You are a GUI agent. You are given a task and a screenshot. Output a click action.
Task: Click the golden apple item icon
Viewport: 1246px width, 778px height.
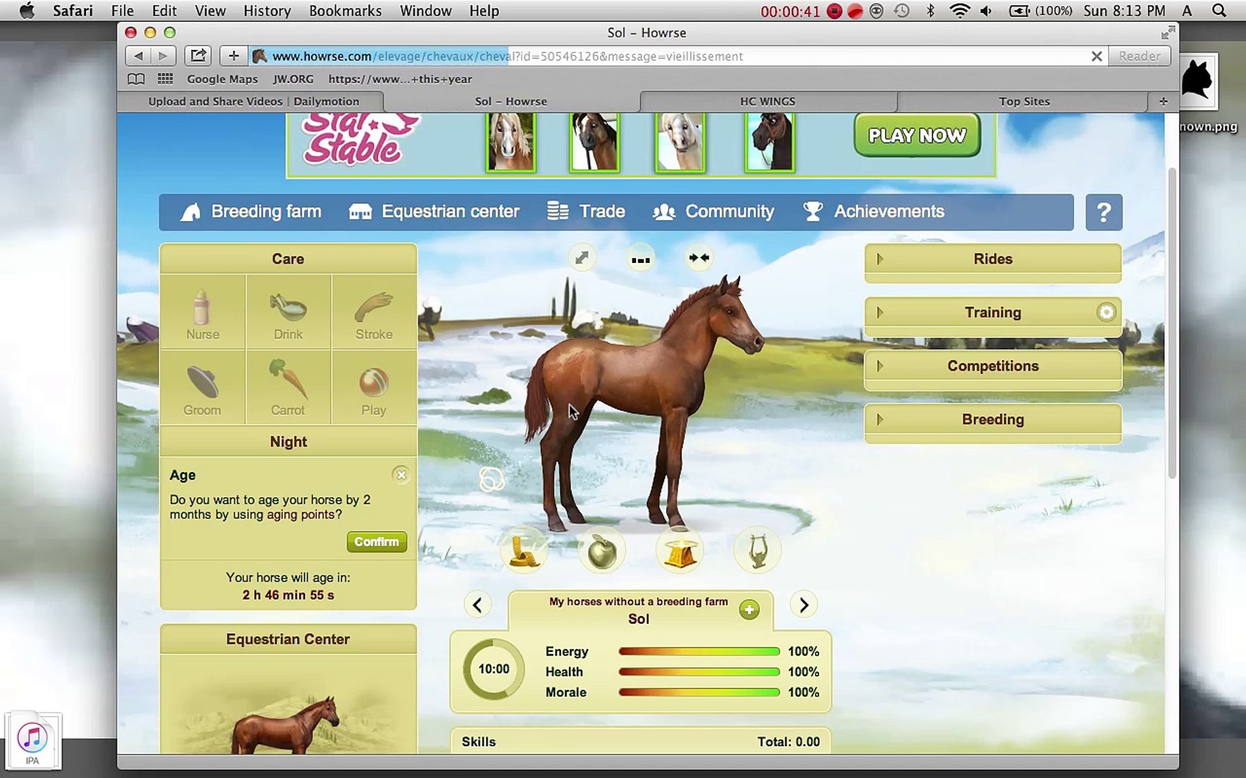pyautogui.click(x=602, y=552)
